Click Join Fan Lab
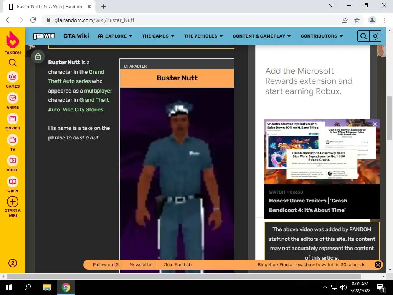 [178, 265]
